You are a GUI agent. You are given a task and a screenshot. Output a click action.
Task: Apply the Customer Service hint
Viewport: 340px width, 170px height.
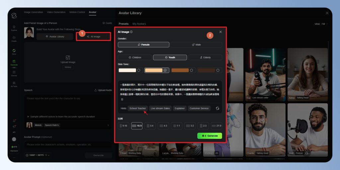pos(199,108)
